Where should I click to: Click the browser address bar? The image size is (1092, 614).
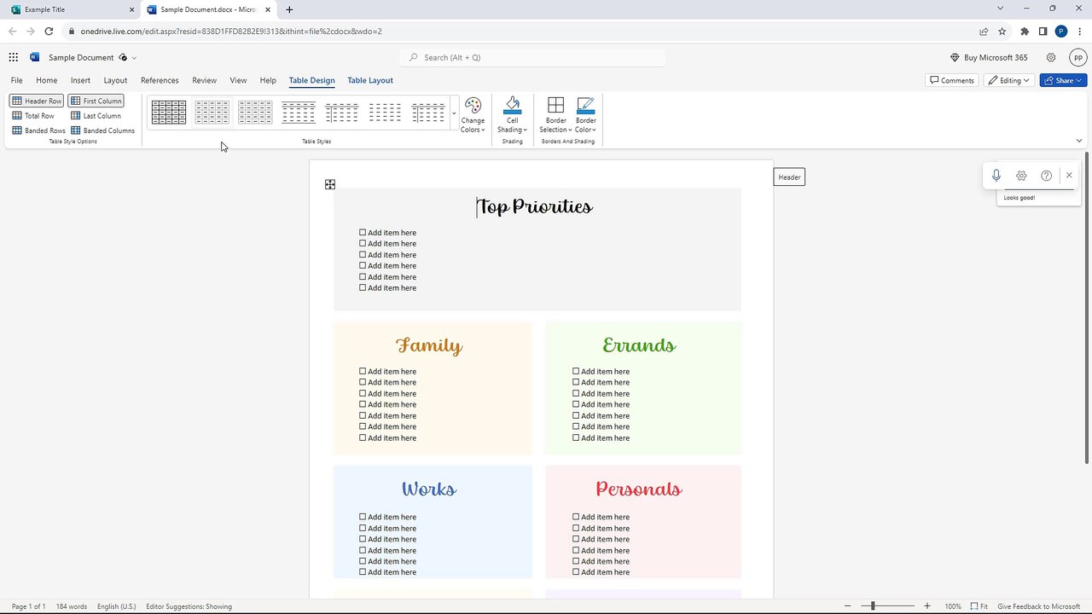point(520,32)
